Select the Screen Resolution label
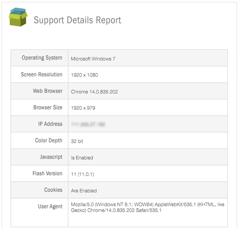The image size is (240, 229). (42, 75)
